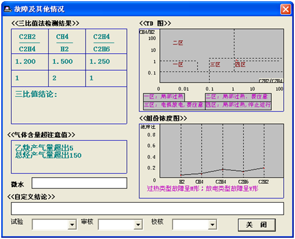The height and width of the screenshot is (239, 295).
Task: Click the 关闭 button
Action: 256,225
